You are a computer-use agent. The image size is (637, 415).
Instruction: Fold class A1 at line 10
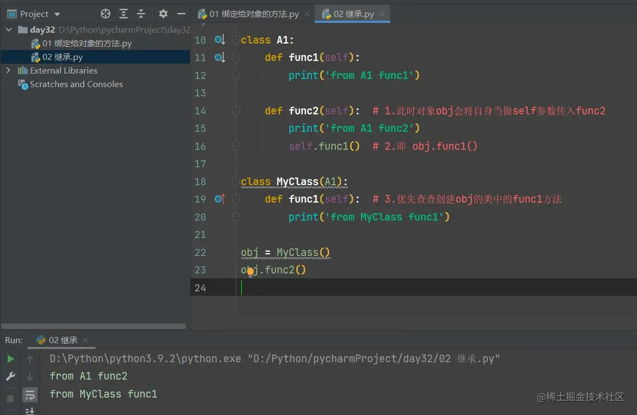coord(236,40)
